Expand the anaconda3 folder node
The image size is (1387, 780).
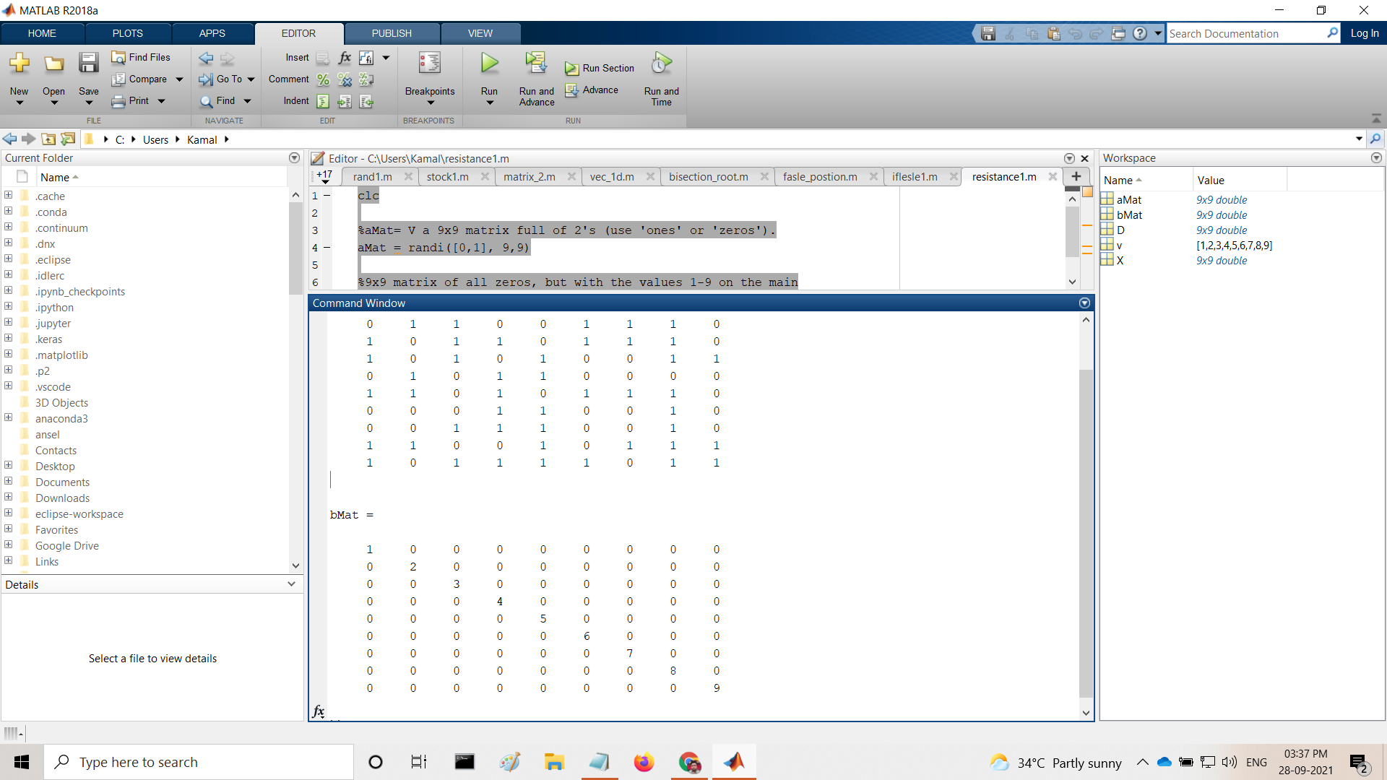coord(9,418)
